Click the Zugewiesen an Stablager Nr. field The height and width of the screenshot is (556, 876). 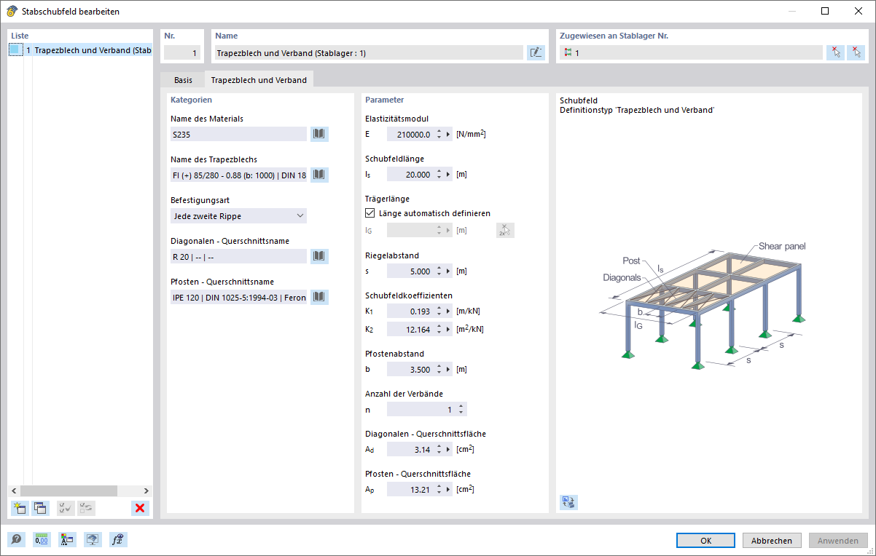tap(691, 52)
